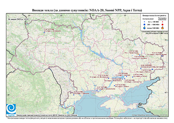
Task: Click blue marker near Kherson Dnipro mouth
Action: click(x=97, y=90)
